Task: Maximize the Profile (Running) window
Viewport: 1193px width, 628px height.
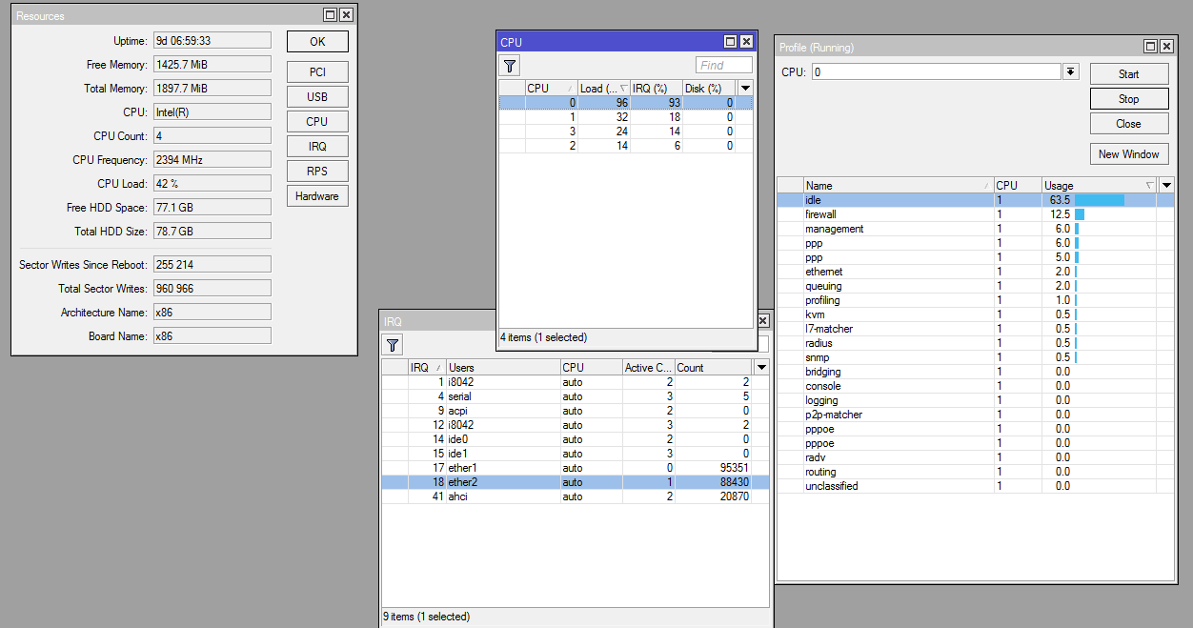Action: tap(1150, 47)
